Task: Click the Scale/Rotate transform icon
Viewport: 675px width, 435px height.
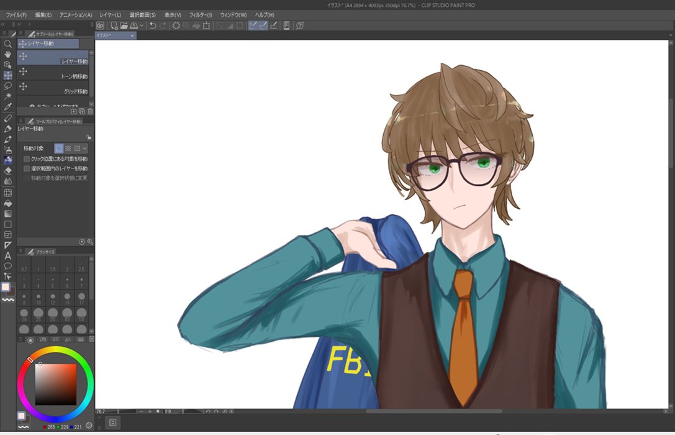Action: coord(207,26)
